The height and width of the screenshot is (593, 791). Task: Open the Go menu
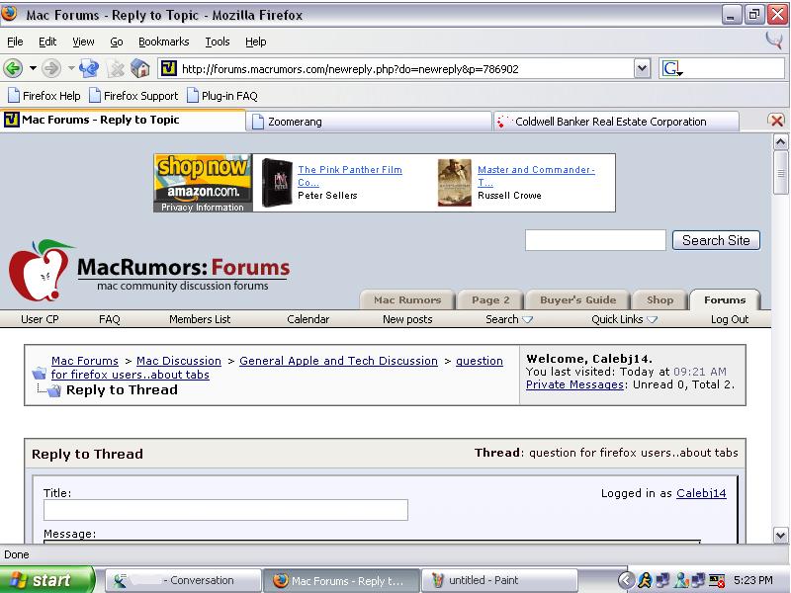pyautogui.click(x=117, y=42)
